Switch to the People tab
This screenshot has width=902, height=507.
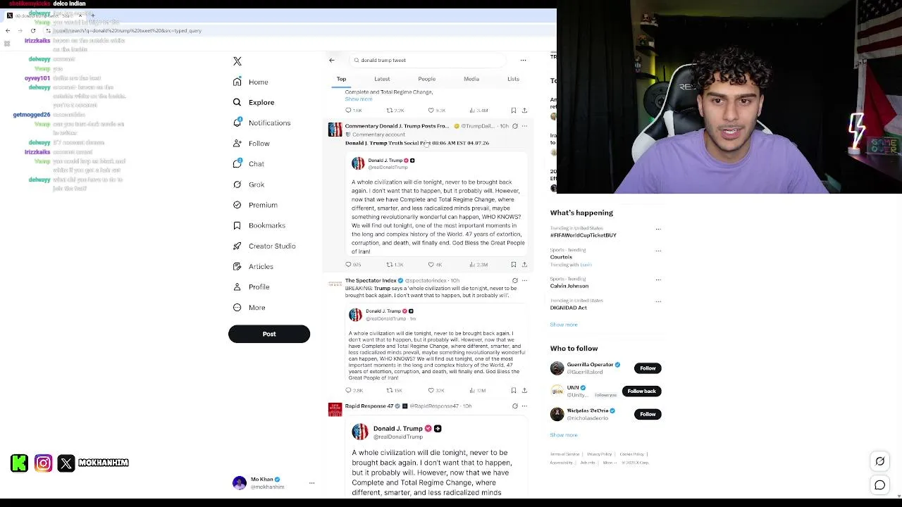click(x=426, y=79)
